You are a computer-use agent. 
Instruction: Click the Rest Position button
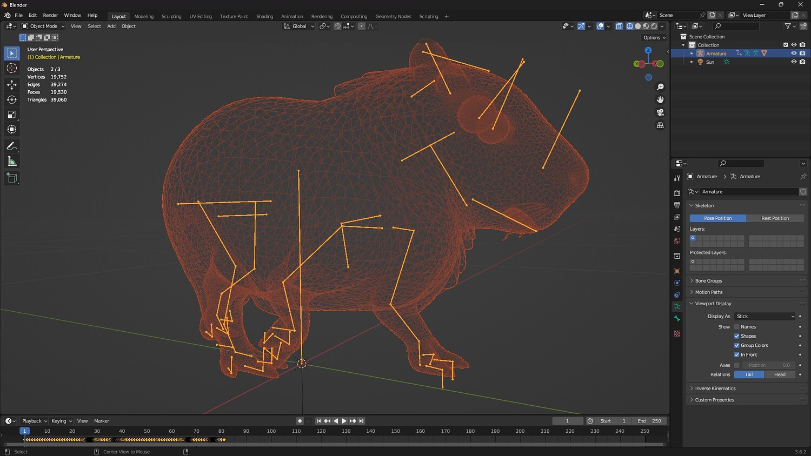point(775,218)
